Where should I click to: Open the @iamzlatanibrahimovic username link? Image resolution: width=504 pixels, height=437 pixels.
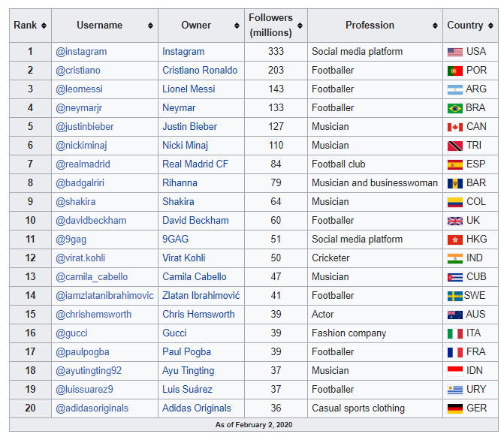point(104,296)
